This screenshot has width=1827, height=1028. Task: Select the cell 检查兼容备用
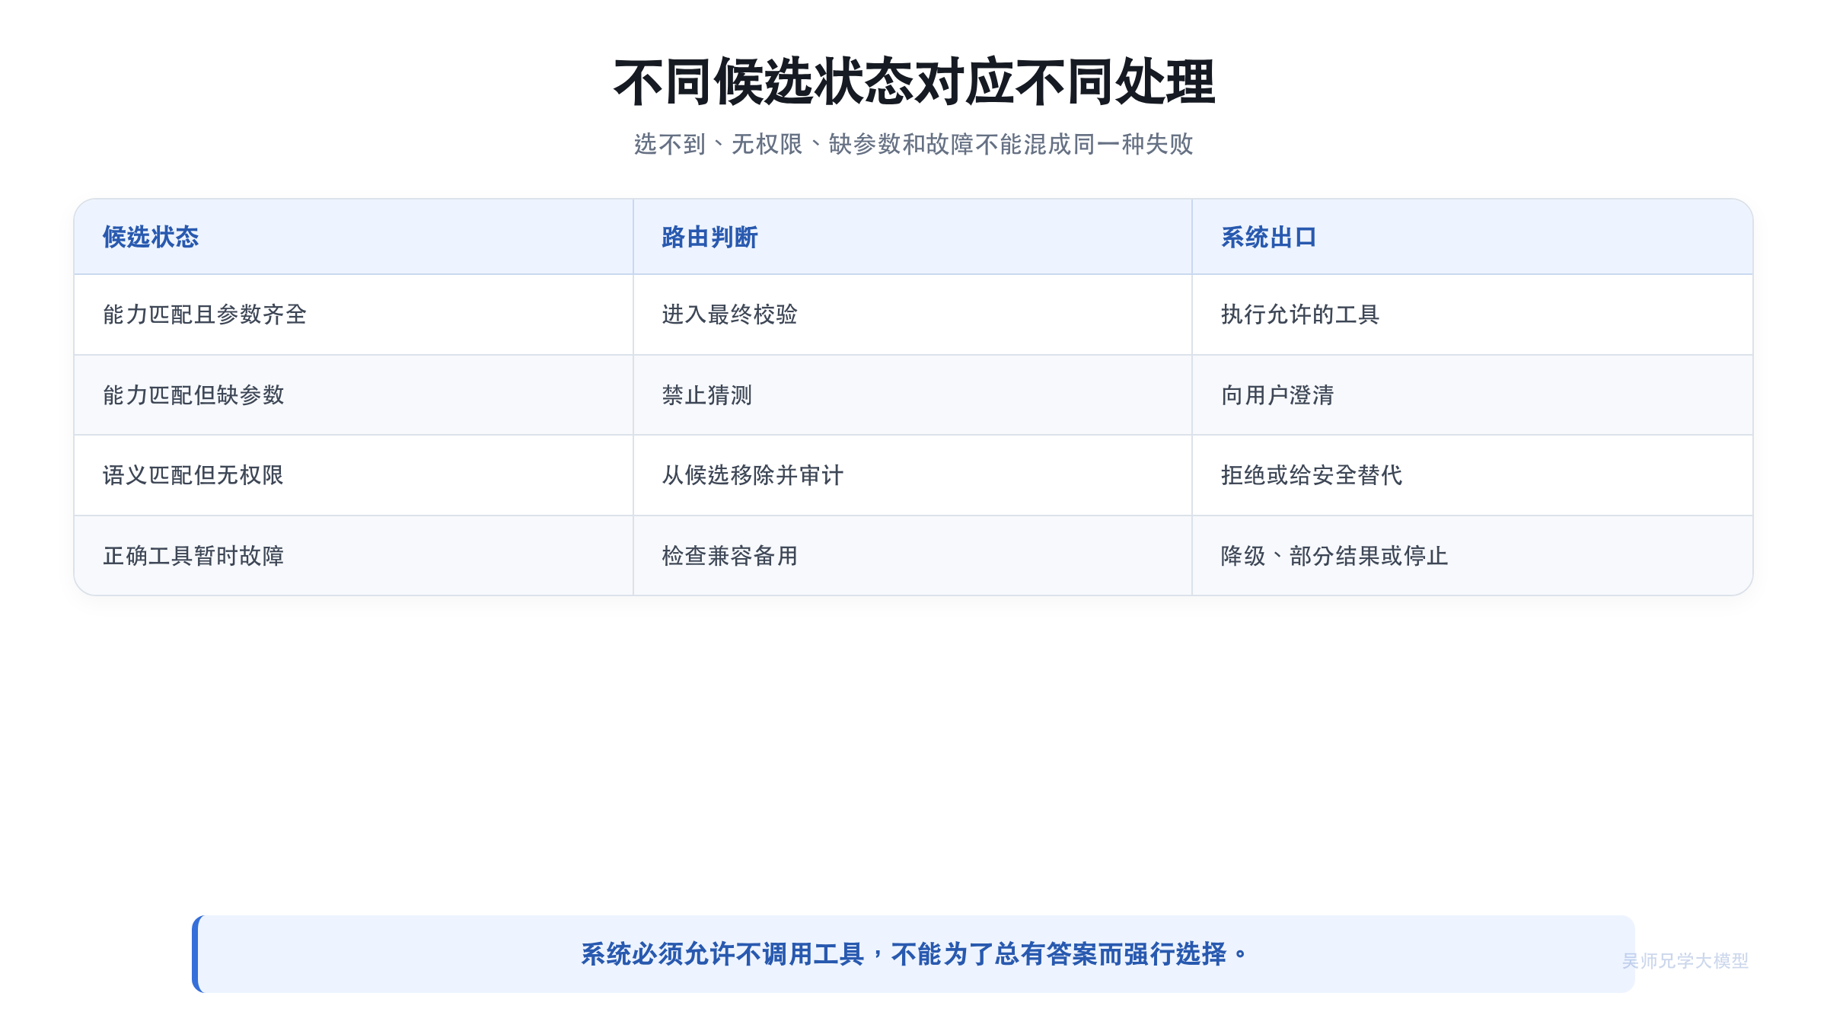tap(913, 556)
